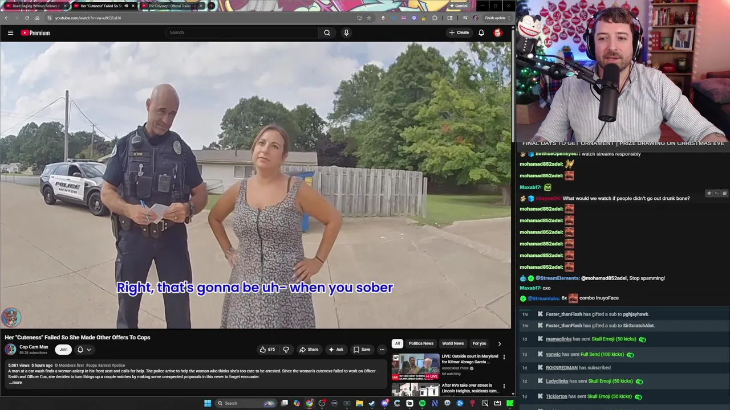
Task: Open the #cops hashtag link
Action: click(92, 365)
